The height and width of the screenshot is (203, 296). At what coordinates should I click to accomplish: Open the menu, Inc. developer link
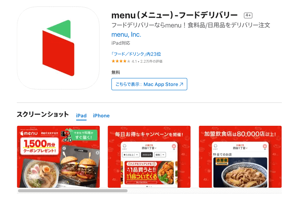(x=126, y=34)
